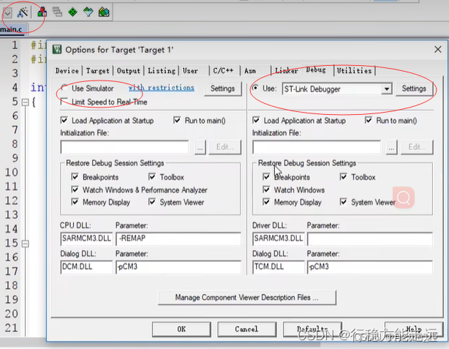Image resolution: width=449 pixels, height=349 pixels.
Task: Toggle simulator Breakpoints checkbox
Action: coord(75,177)
